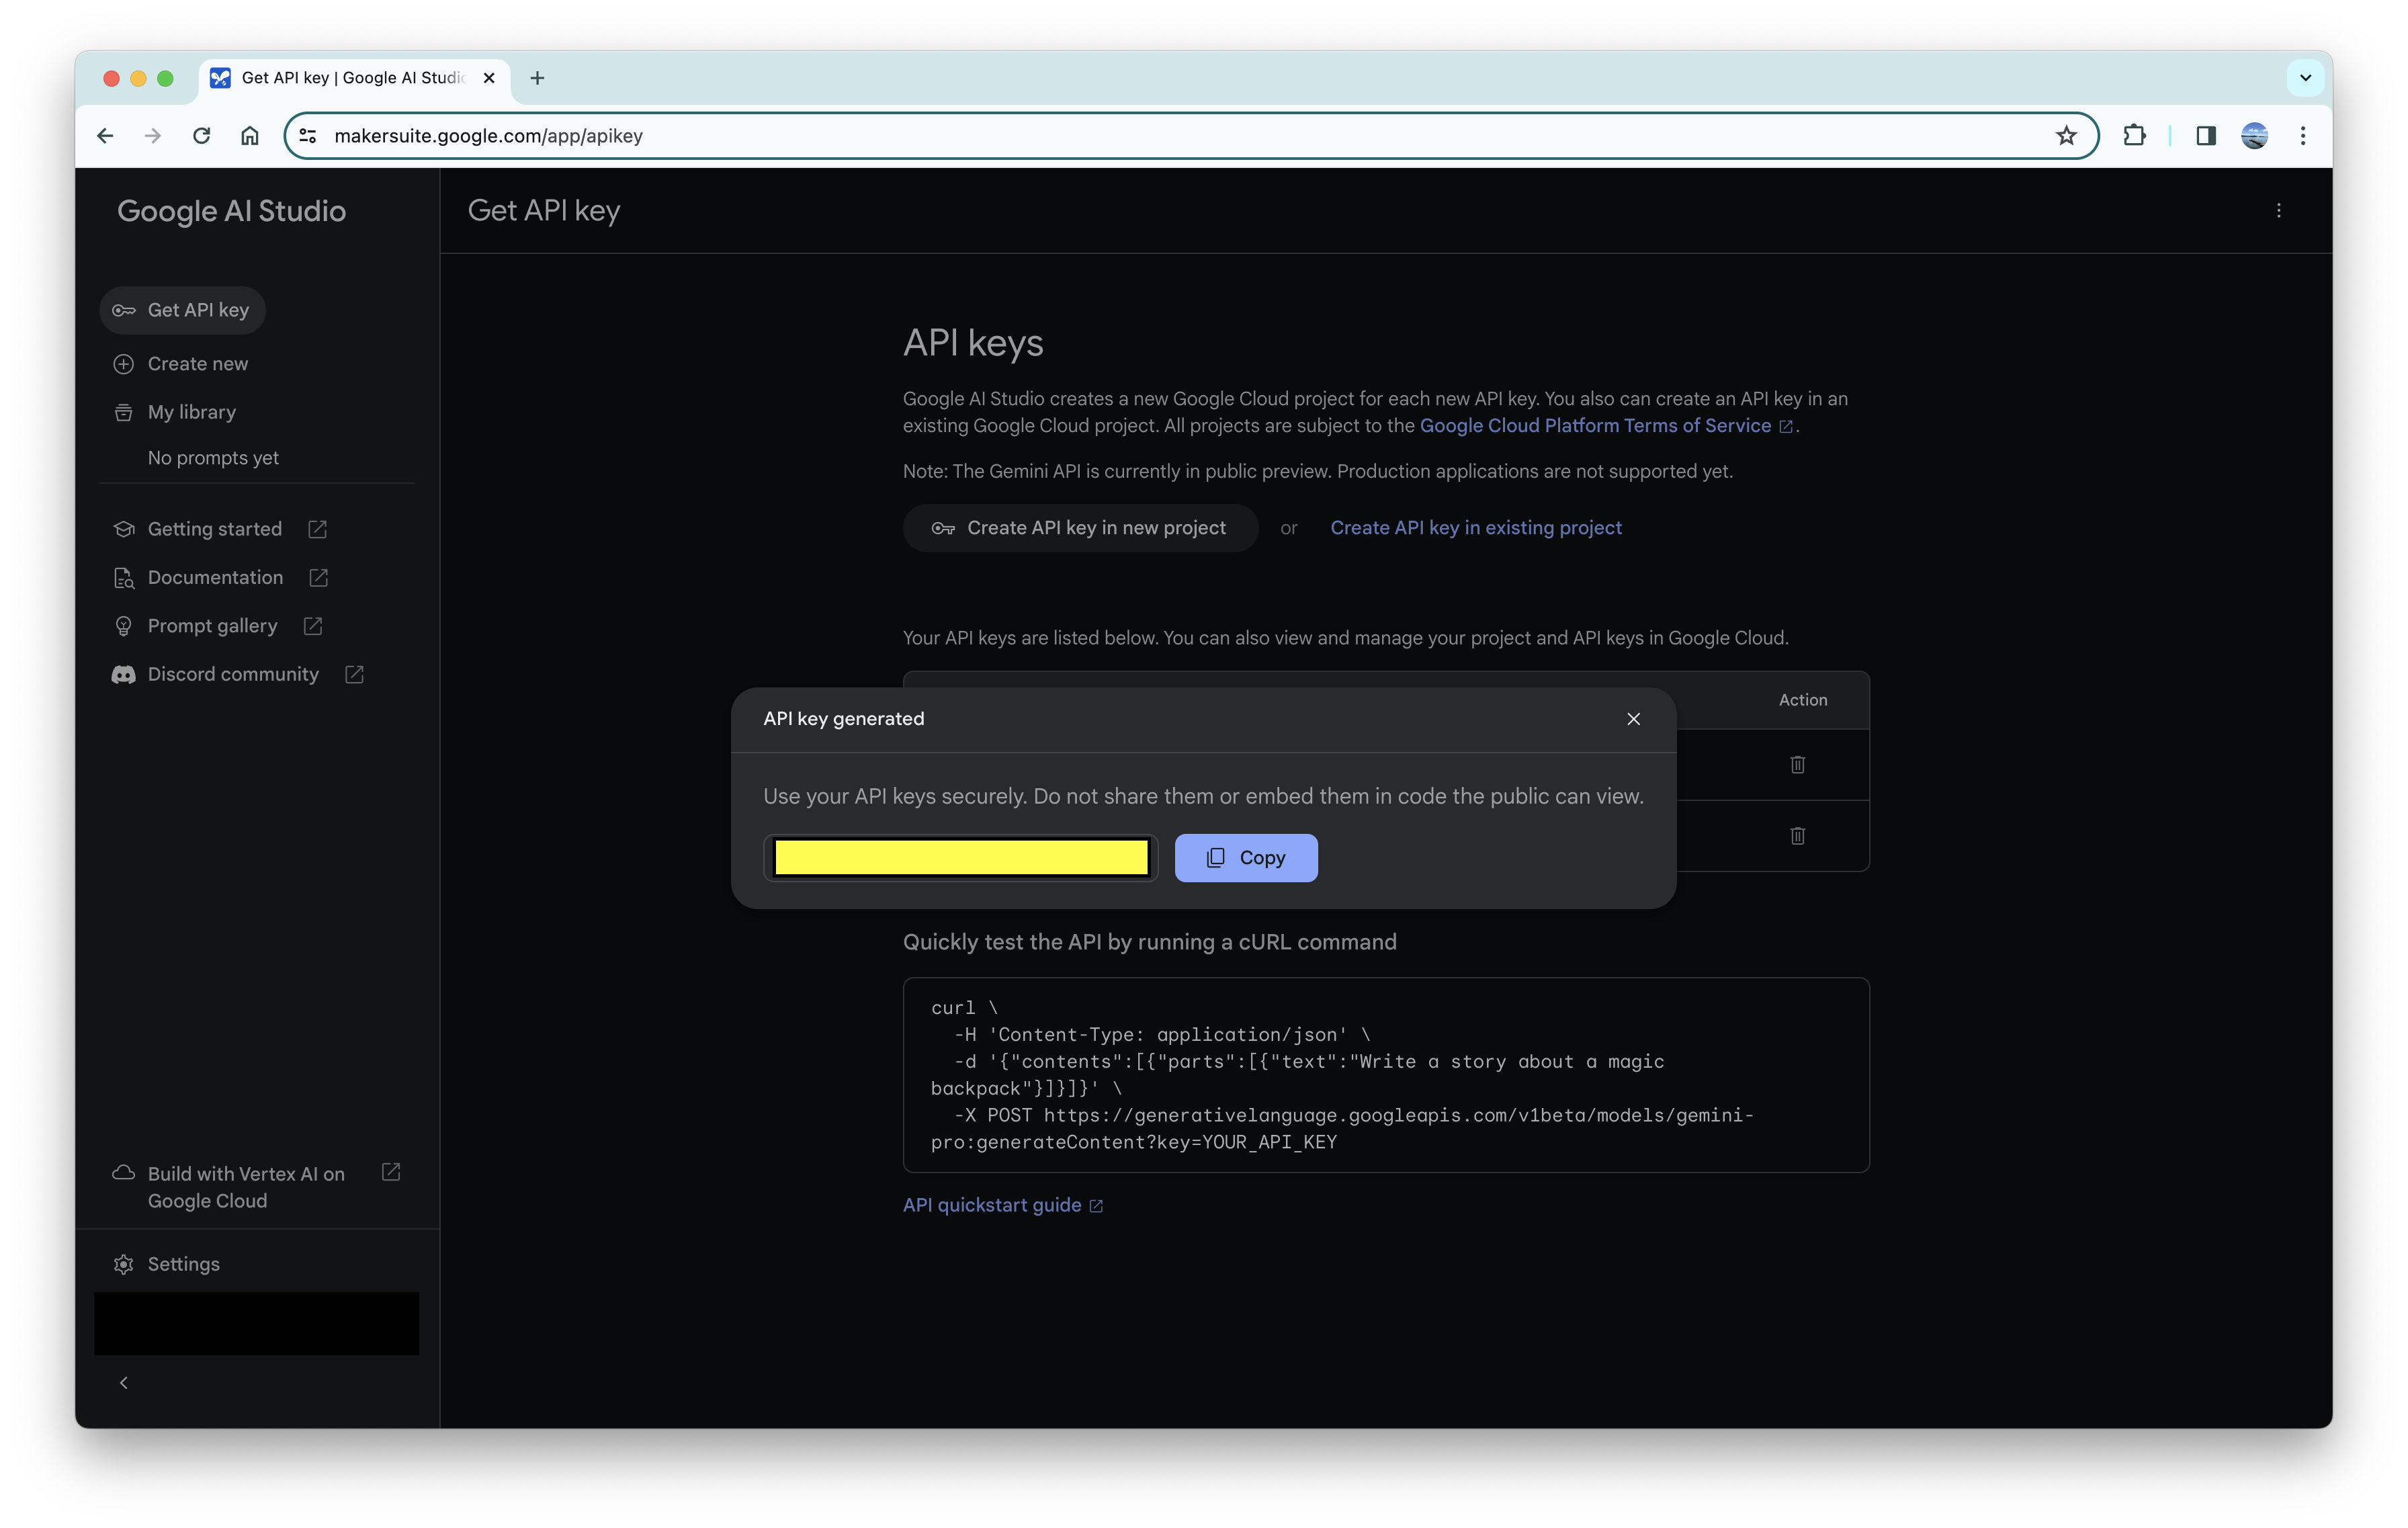Select Get API key in the sidebar

click(x=182, y=310)
